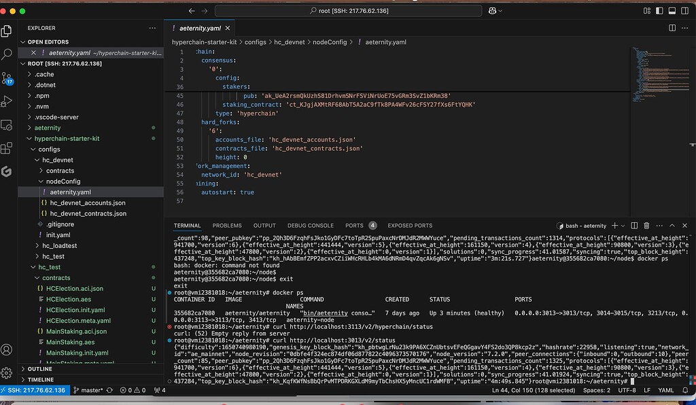Viewport: 696px width, 405px height.
Task: Select YAML language mode in status bar
Action: point(666,391)
